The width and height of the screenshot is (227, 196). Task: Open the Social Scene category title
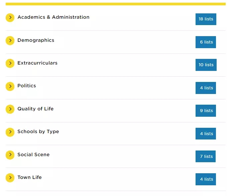33,155
